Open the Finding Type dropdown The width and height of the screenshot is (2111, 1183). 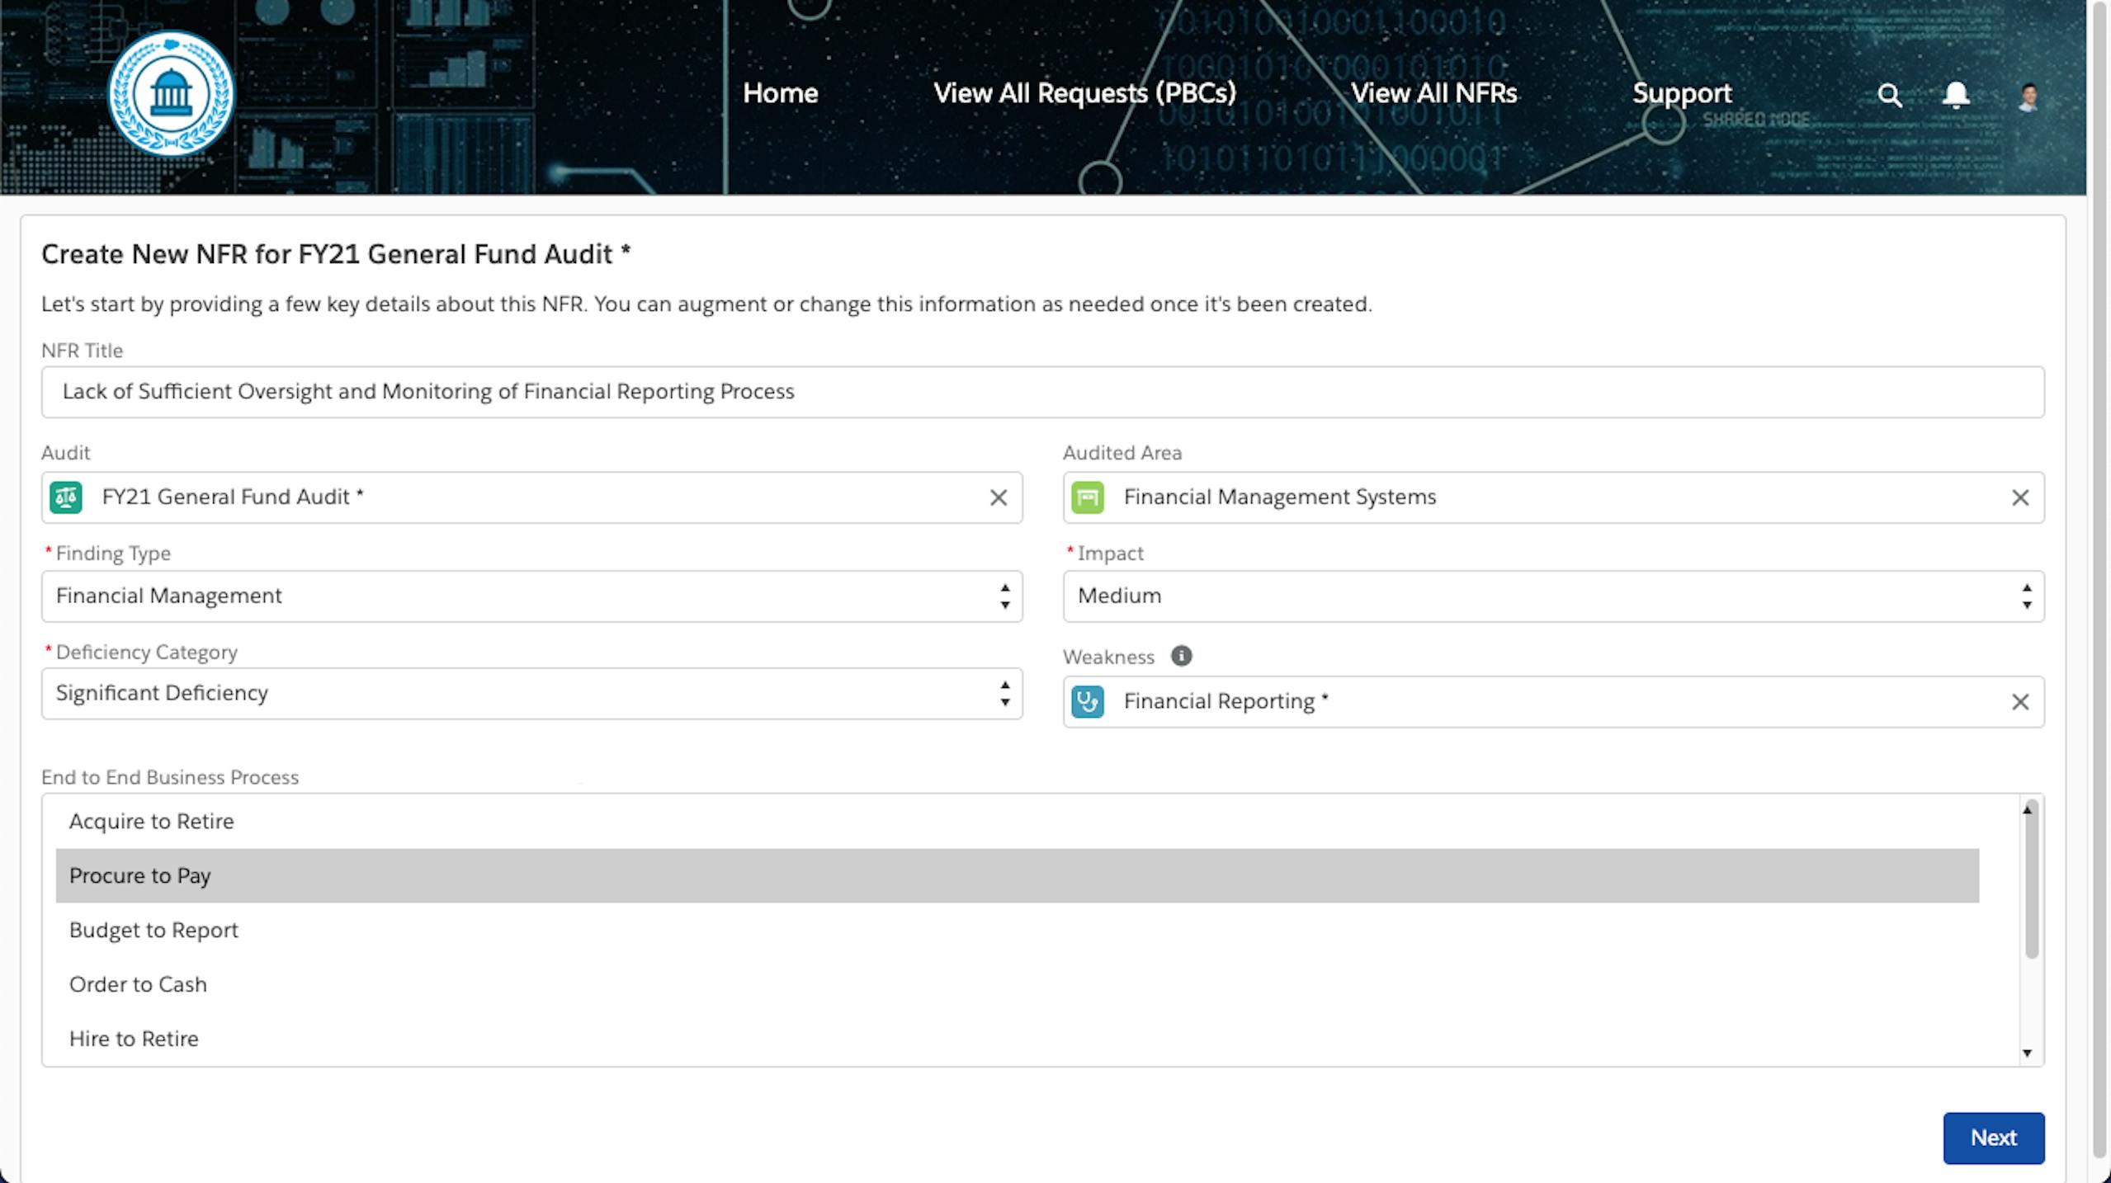coord(531,596)
